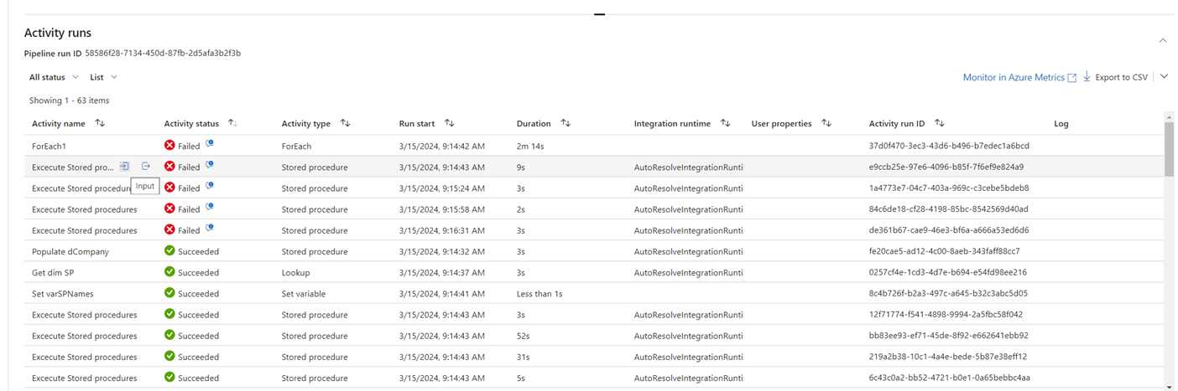
Task: Sort table by Duration
Action: [566, 124]
